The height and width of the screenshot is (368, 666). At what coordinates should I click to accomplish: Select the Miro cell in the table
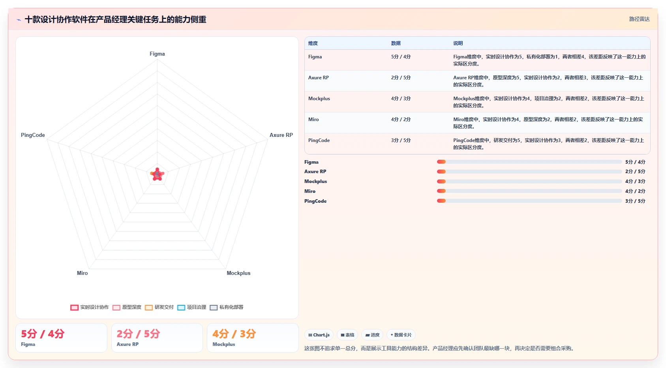pos(313,120)
